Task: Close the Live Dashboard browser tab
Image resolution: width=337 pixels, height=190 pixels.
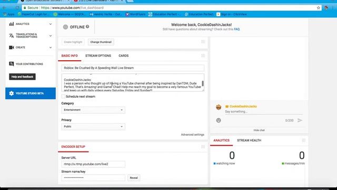Action: (x=122, y=1)
